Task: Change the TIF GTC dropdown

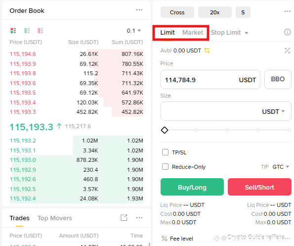Action: coord(281,167)
